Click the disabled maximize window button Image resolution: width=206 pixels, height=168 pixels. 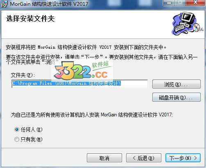181,3
